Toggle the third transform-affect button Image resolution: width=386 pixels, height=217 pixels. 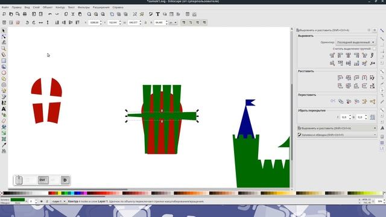197,23
